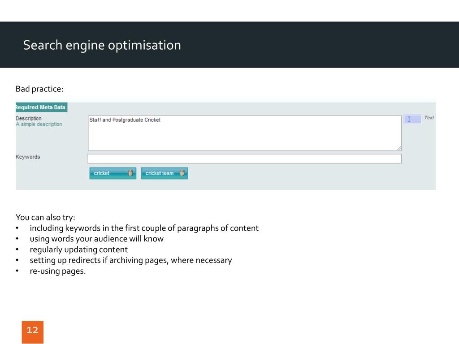Image resolution: width=459 pixels, height=344 pixels.
Task: Focus the Description text area
Action: [x=245, y=133]
